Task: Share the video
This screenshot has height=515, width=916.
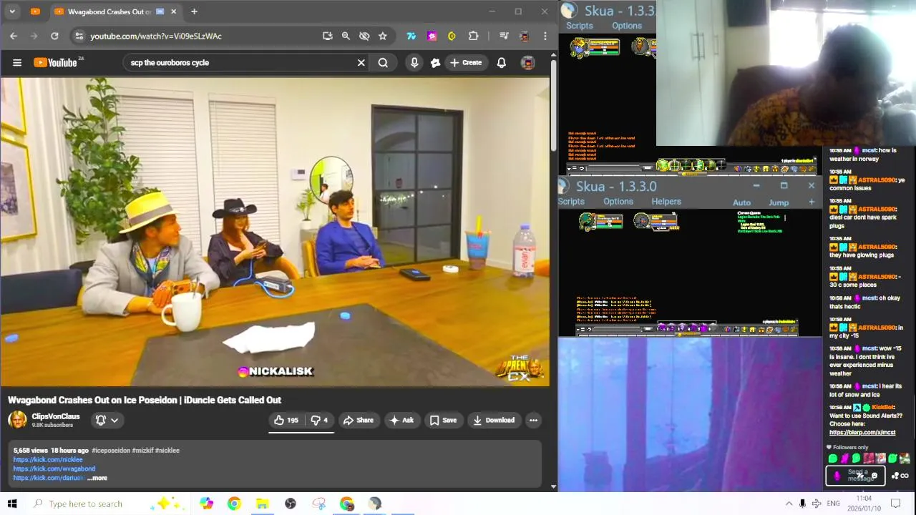Action: tap(358, 421)
